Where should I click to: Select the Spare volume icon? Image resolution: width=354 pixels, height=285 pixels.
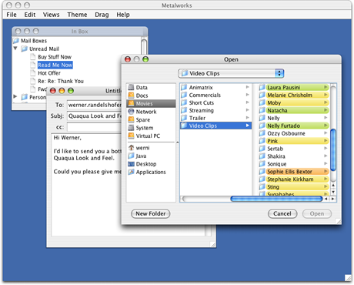pyautogui.click(x=131, y=119)
